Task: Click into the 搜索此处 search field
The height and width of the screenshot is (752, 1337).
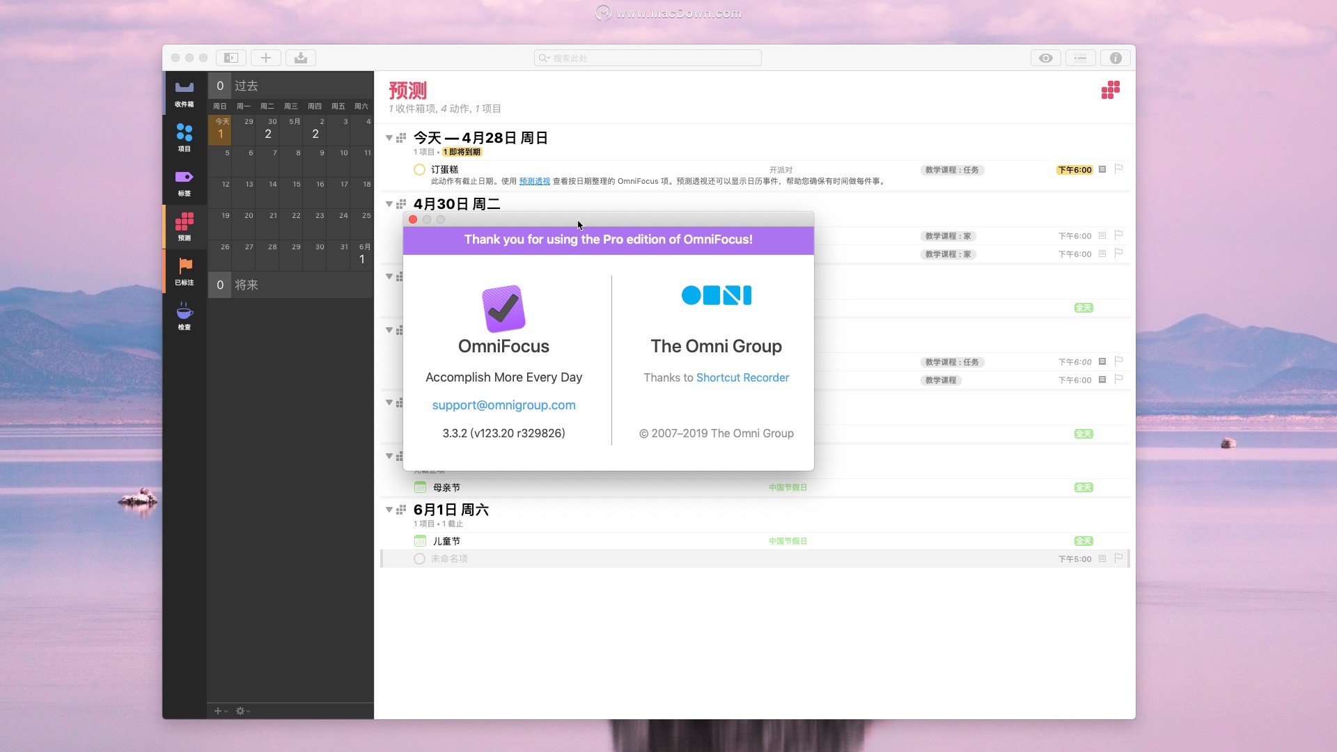Action: pyautogui.click(x=648, y=58)
